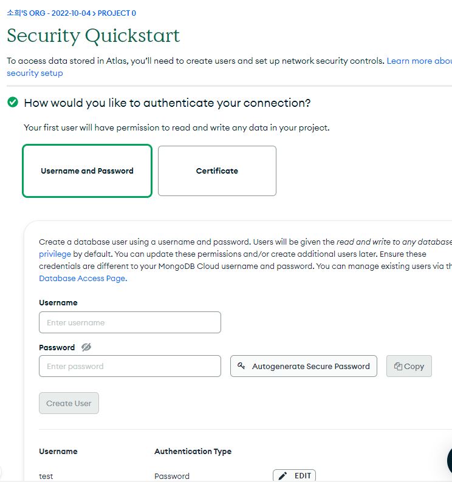Viewport: 452px width, 482px height.
Task: Follow the read and write privilege link
Action: (x=55, y=254)
